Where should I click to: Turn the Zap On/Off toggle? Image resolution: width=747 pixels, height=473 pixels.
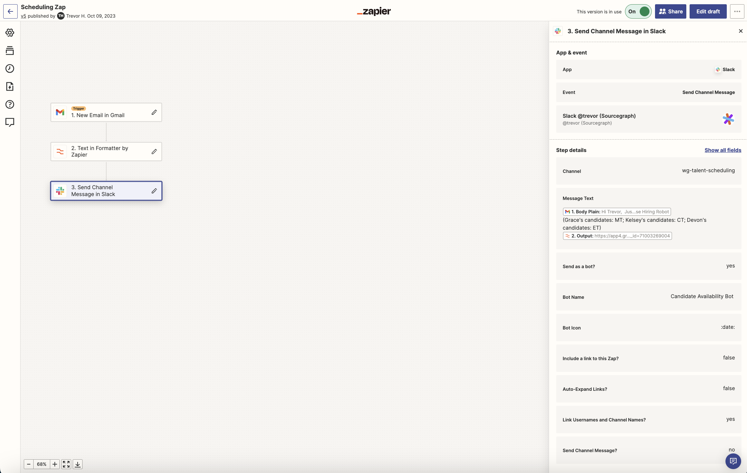pos(638,11)
